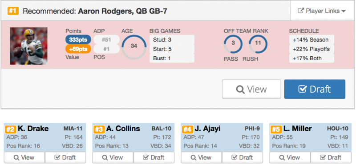Draft Aaron Rodgers with the blue button

point(315,89)
